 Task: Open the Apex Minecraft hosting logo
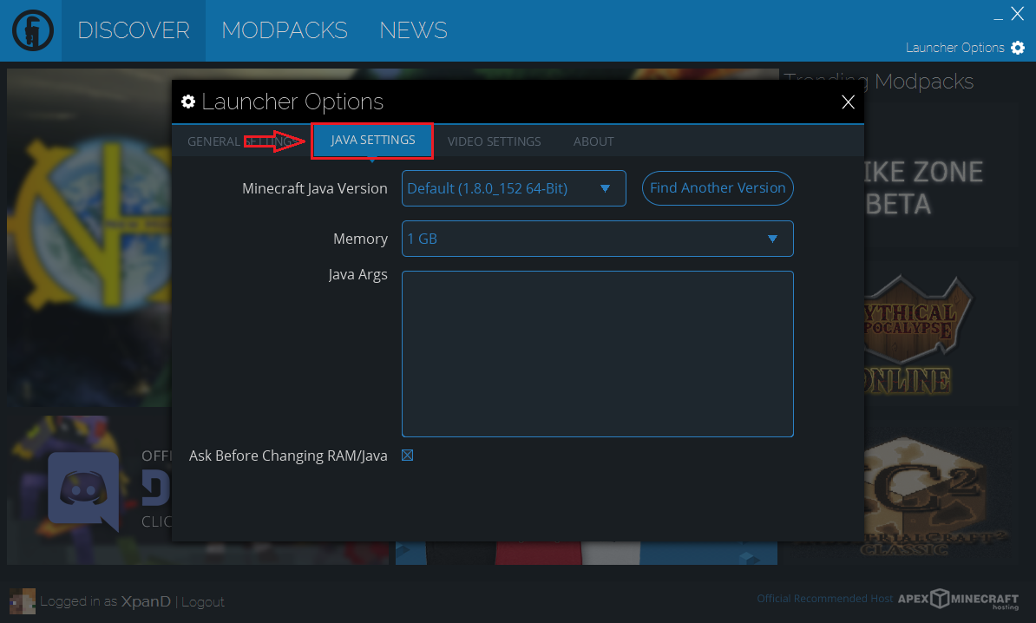958,600
